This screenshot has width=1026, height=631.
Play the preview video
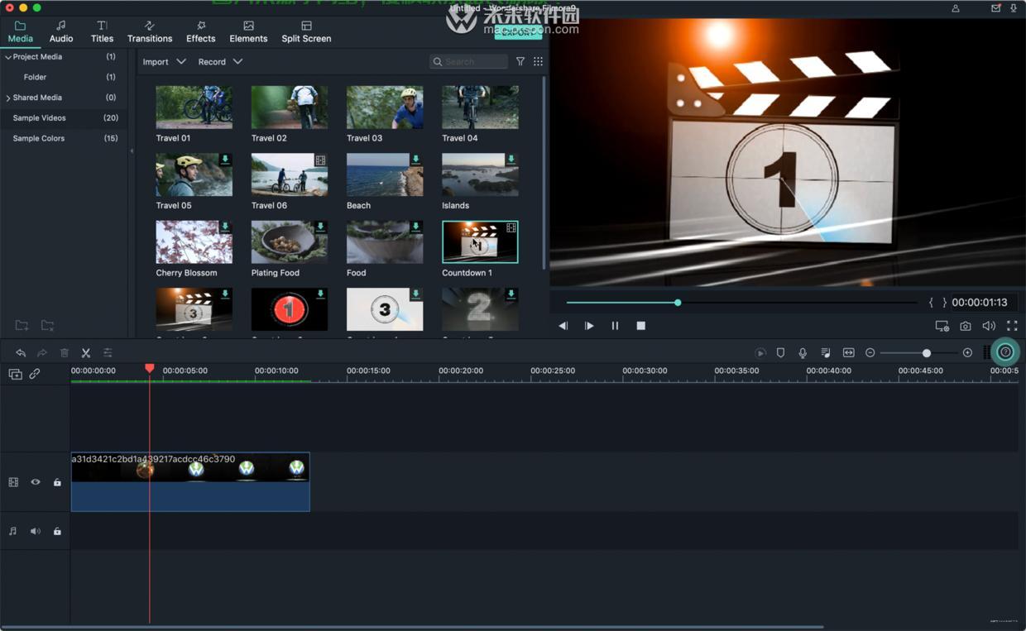pyautogui.click(x=588, y=326)
